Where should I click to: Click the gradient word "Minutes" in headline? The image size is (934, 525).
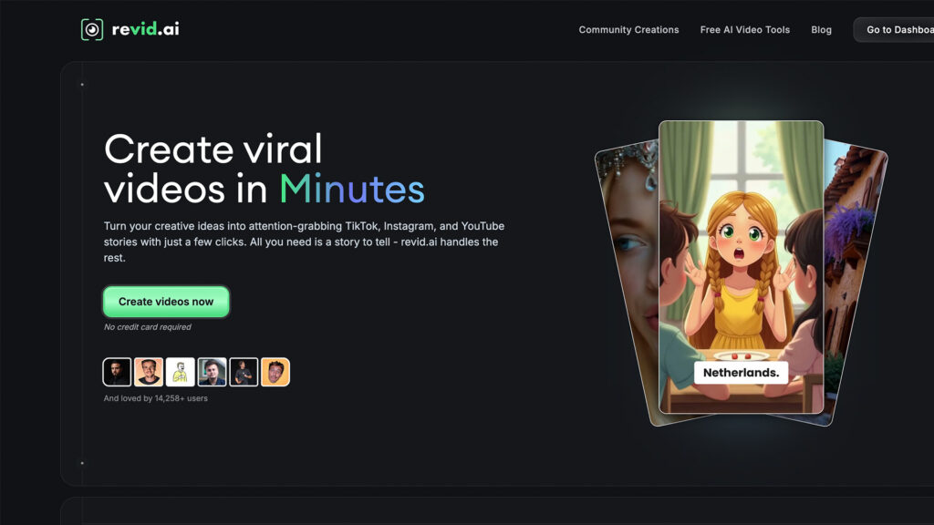click(351, 190)
